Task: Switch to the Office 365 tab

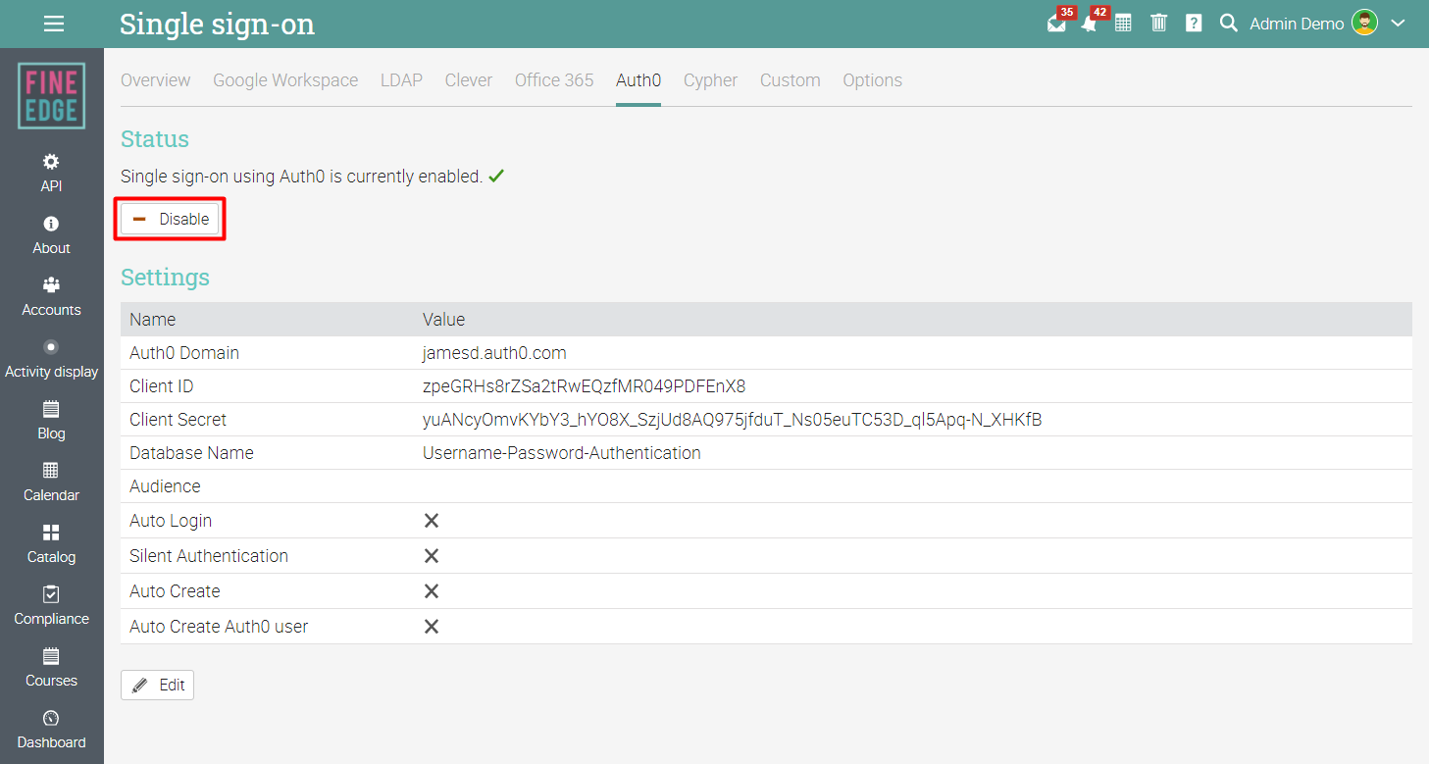Action: 554,80
